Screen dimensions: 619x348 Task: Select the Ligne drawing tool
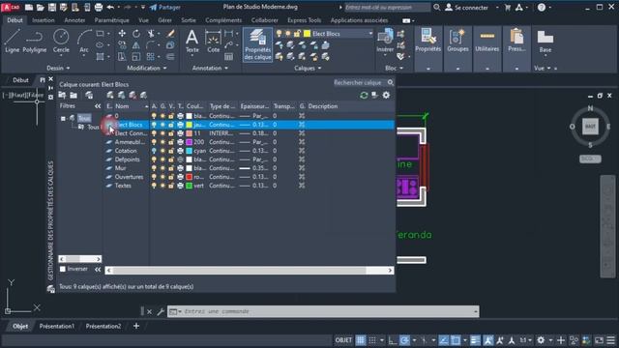click(13, 42)
